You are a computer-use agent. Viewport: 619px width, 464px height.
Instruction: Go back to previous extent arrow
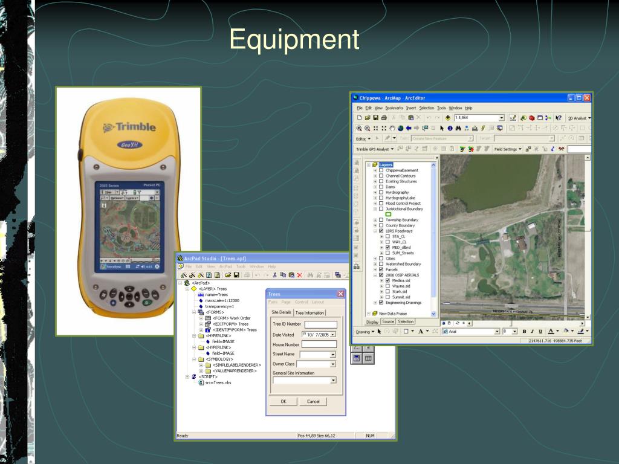[x=409, y=128]
